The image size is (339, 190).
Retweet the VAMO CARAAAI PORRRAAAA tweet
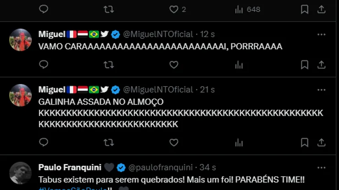click(x=109, y=65)
